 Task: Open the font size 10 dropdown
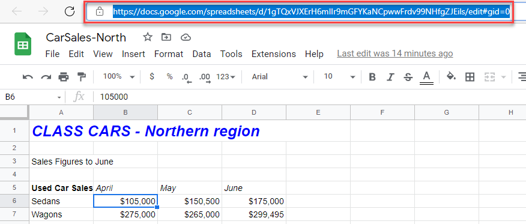[339, 77]
